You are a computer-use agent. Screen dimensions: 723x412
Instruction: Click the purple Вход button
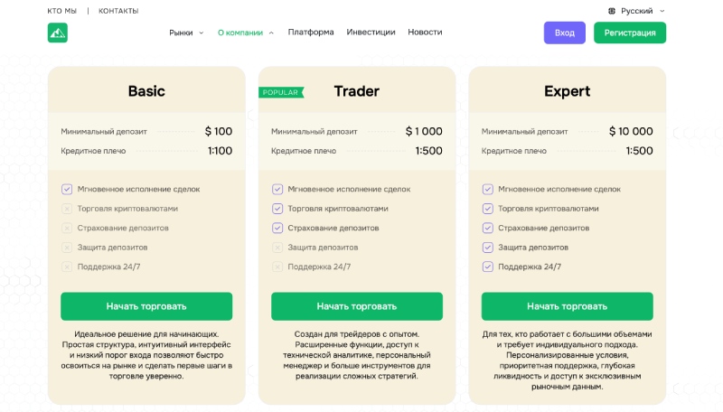[x=564, y=33]
